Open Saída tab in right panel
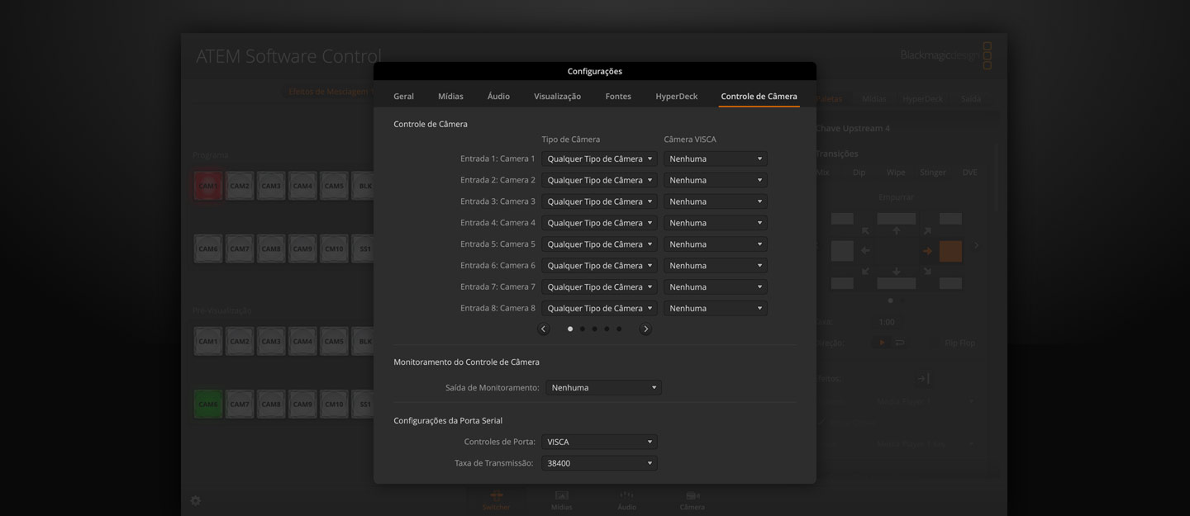1190x516 pixels. [x=971, y=99]
